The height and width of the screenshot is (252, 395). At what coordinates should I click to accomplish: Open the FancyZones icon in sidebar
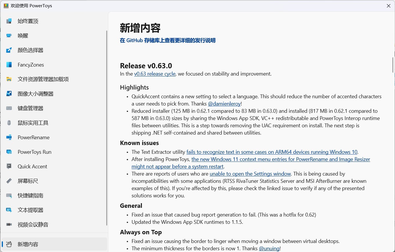pyautogui.click(x=9, y=65)
